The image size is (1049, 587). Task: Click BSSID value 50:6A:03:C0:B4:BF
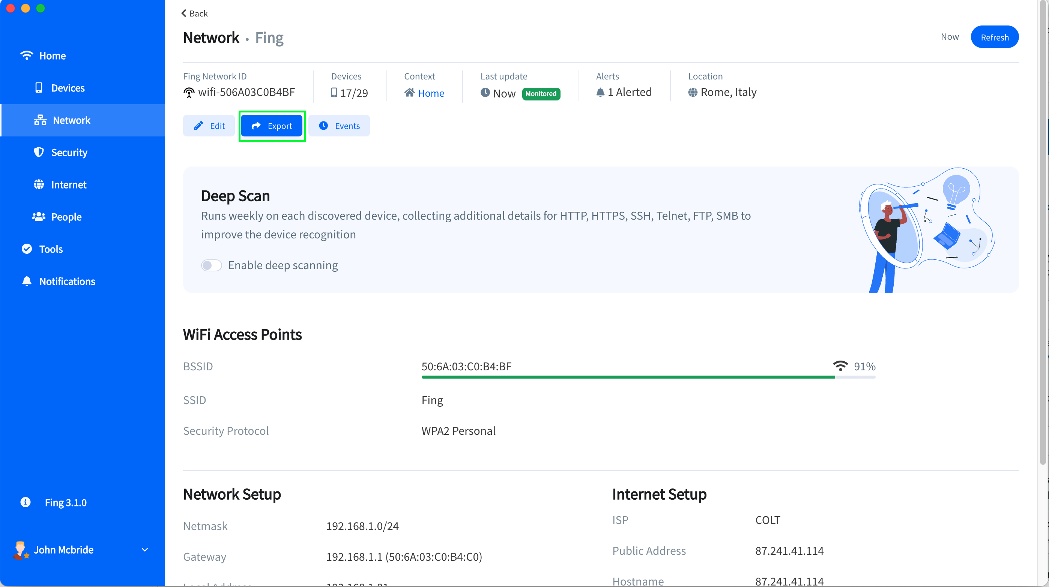(466, 366)
